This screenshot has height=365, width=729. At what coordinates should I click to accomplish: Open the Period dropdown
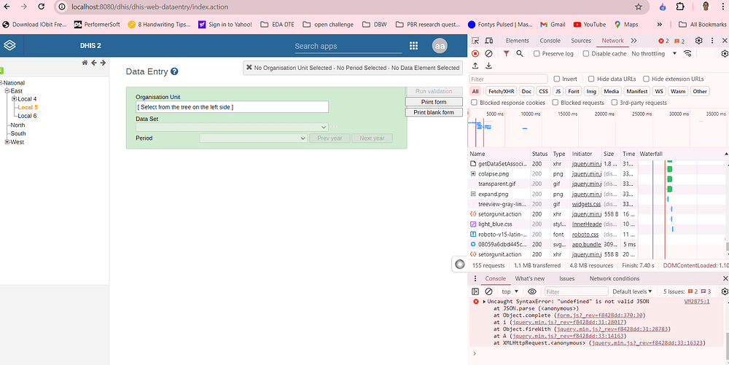[x=254, y=138]
